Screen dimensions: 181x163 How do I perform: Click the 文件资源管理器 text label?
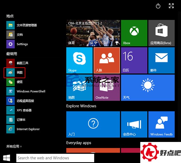pyautogui.click(x=27, y=25)
